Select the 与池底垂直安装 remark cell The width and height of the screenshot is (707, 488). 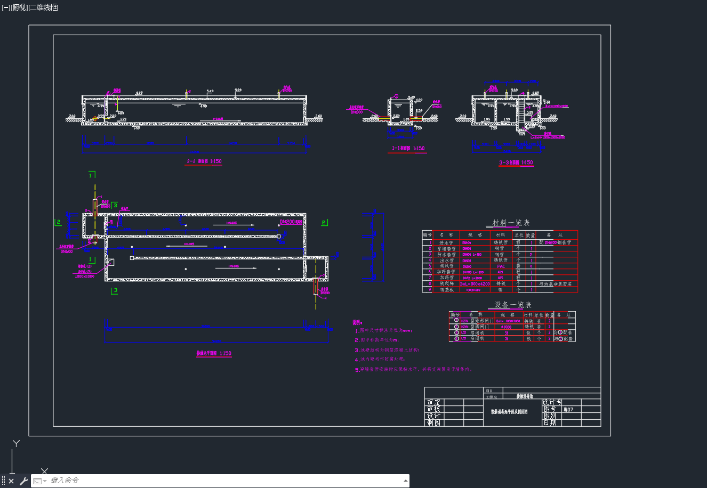tap(555, 284)
